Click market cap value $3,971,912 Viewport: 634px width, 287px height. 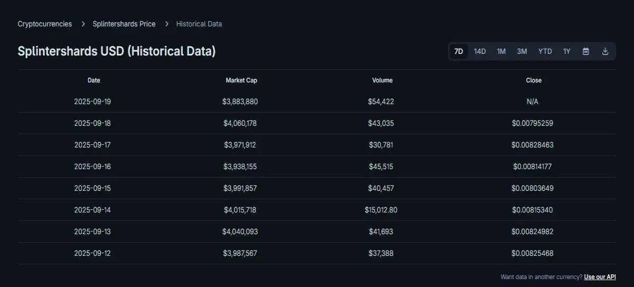[x=240, y=145]
